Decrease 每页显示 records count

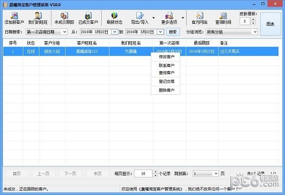coord(155,176)
